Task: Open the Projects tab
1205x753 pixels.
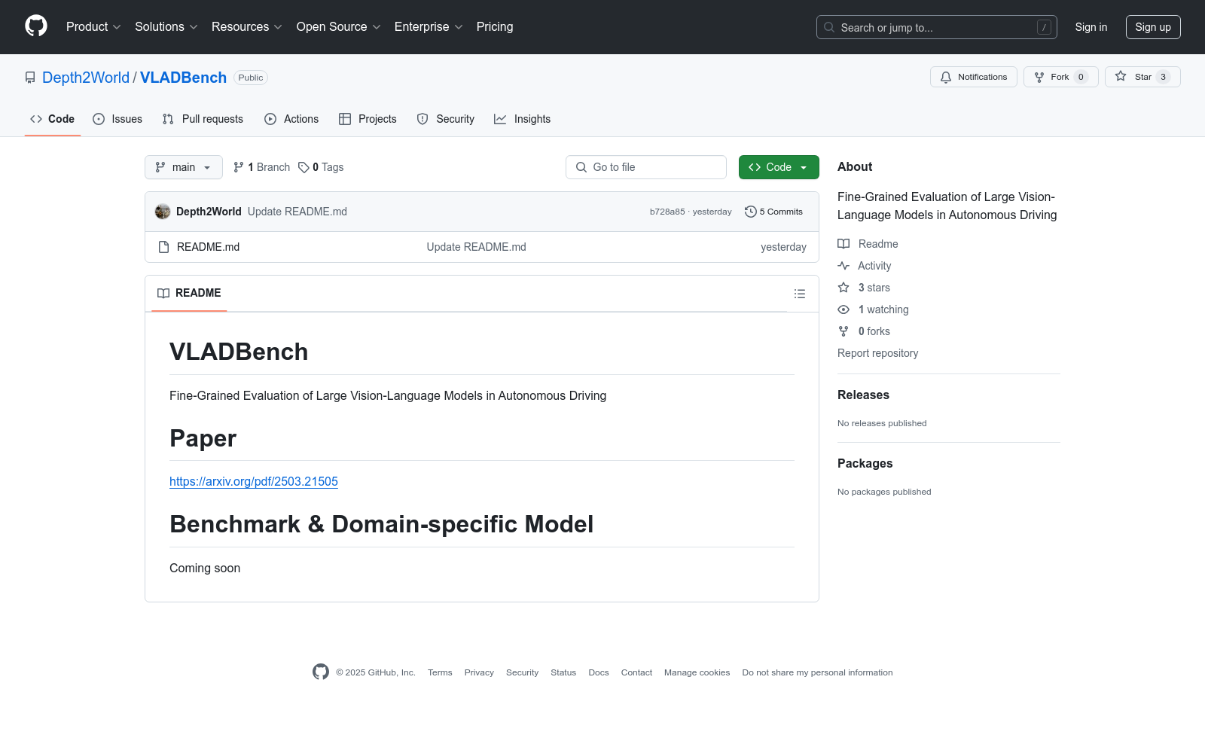Action: [368, 119]
